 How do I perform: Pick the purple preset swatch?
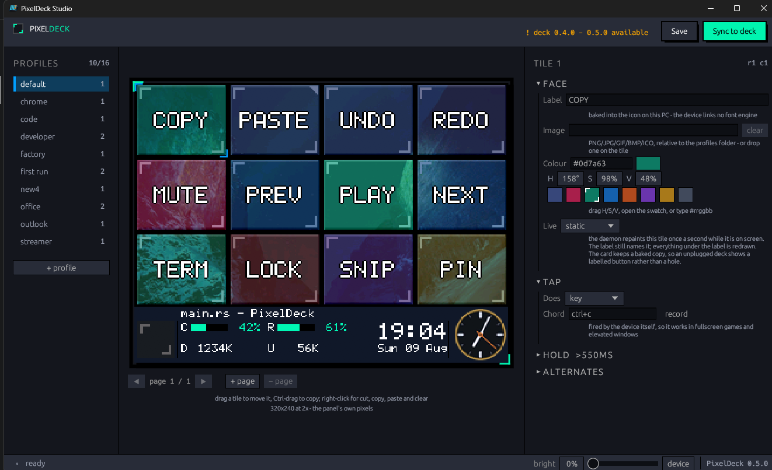(648, 195)
